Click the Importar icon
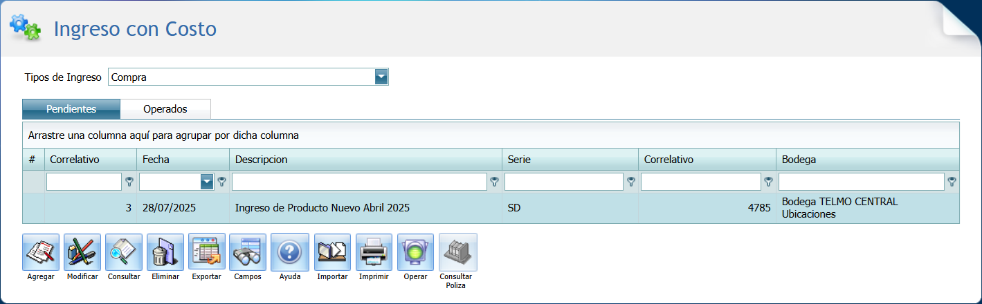 click(x=332, y=252)
